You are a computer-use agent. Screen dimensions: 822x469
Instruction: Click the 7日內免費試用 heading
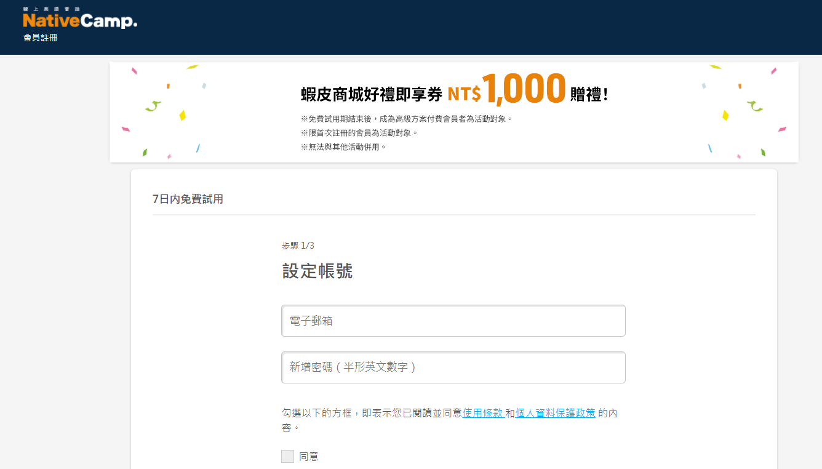[x=188, y=199]
